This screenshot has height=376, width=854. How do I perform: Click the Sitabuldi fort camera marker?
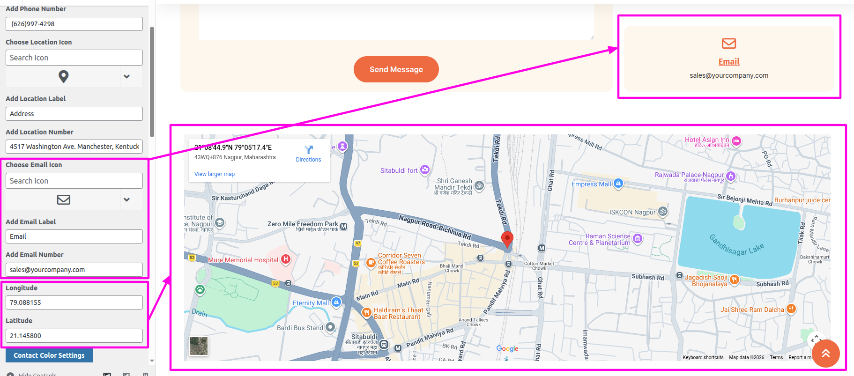(x=425, y=170)
